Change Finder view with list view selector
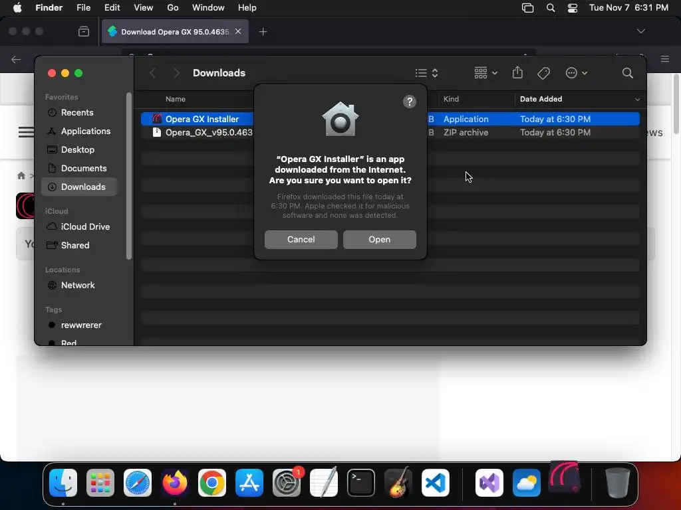681x510 pixels. [426, 73]
